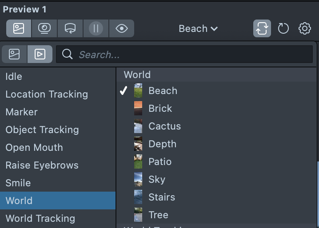Pause the preview playback
The height and width of the screenshot is (228, 319).
[x=96, y=29]
